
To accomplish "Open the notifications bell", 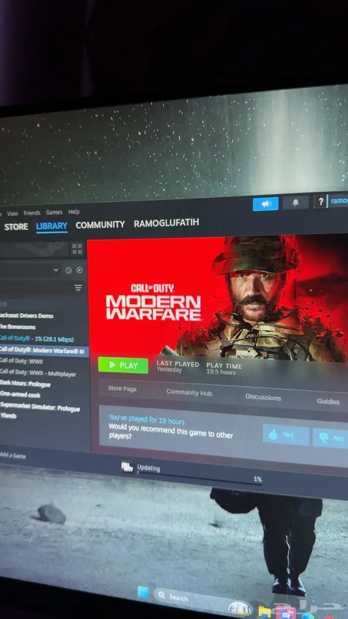I will [295, 203].
